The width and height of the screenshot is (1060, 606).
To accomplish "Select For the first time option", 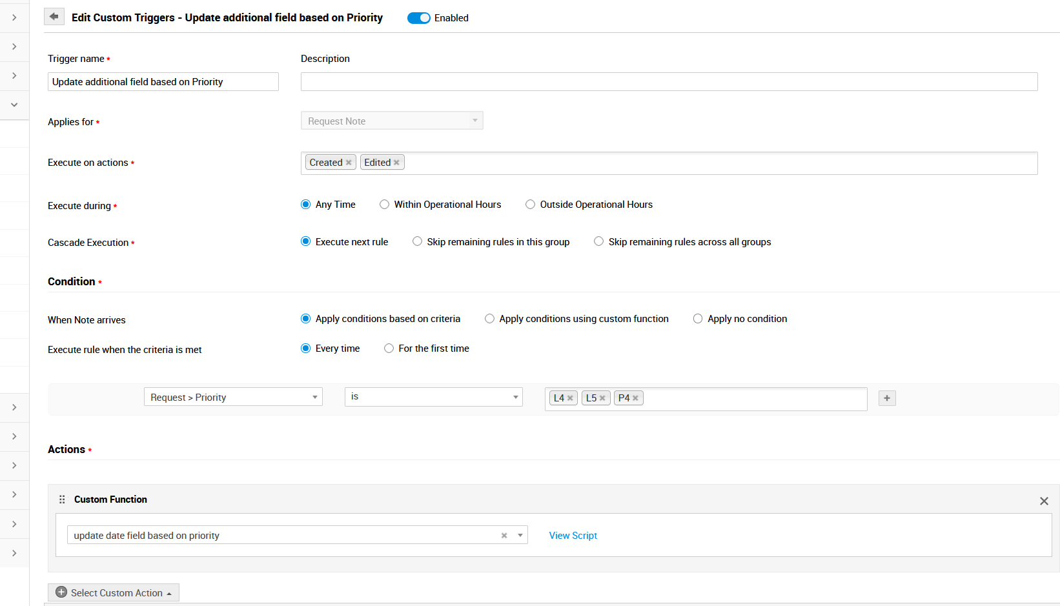I will click(389, 348).
